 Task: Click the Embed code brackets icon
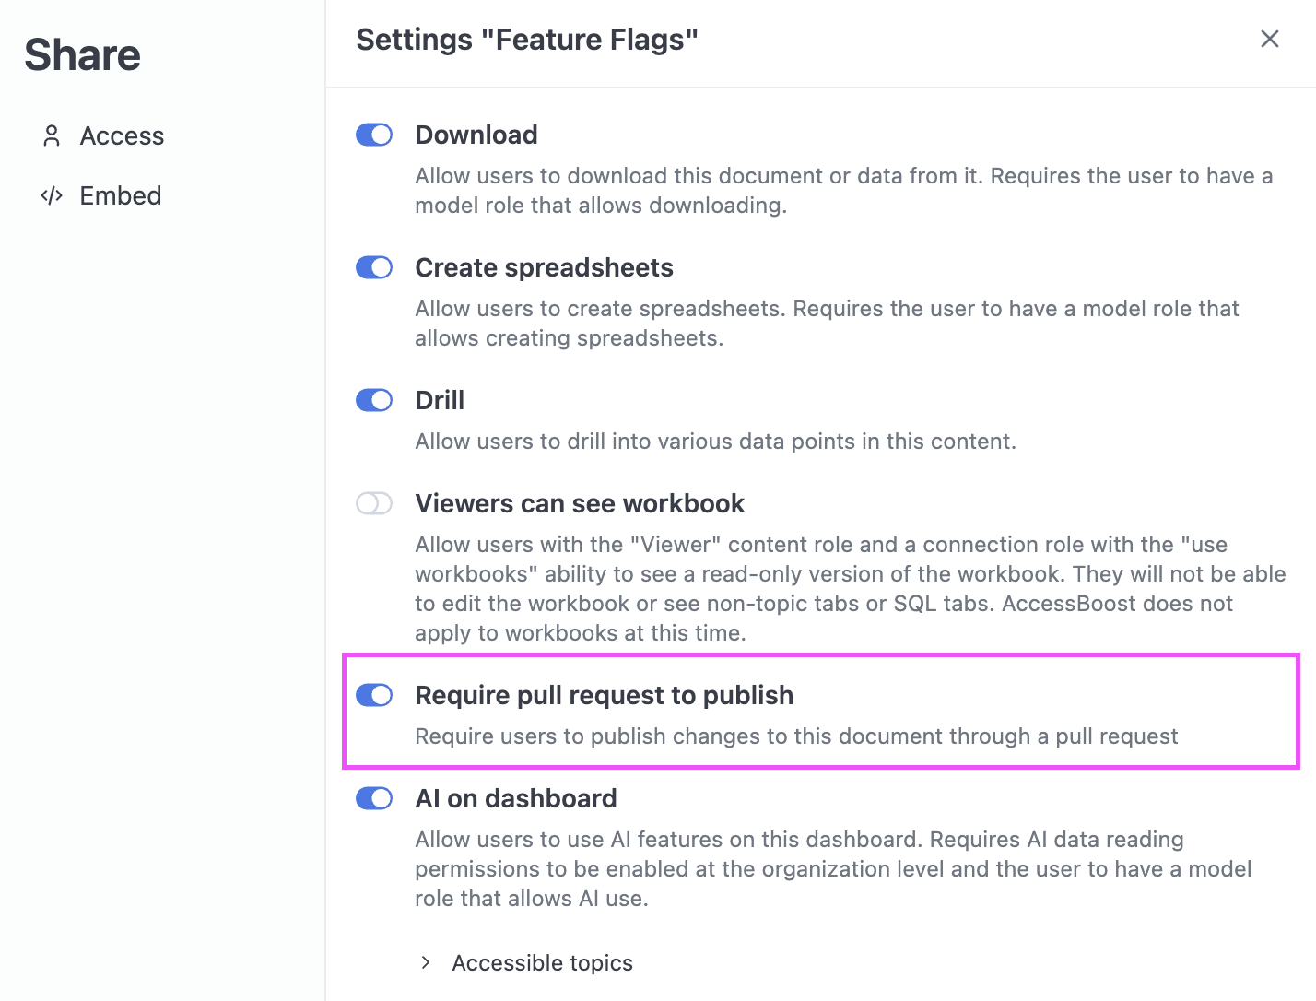coord(52,195)
